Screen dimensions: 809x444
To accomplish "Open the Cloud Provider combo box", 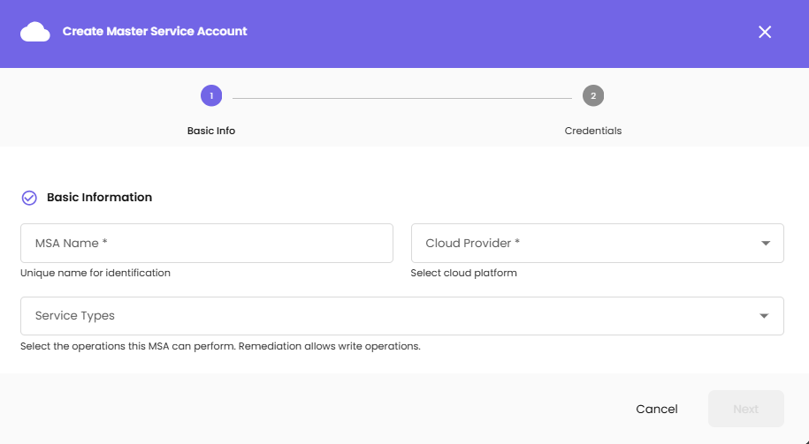I will 584,243.
